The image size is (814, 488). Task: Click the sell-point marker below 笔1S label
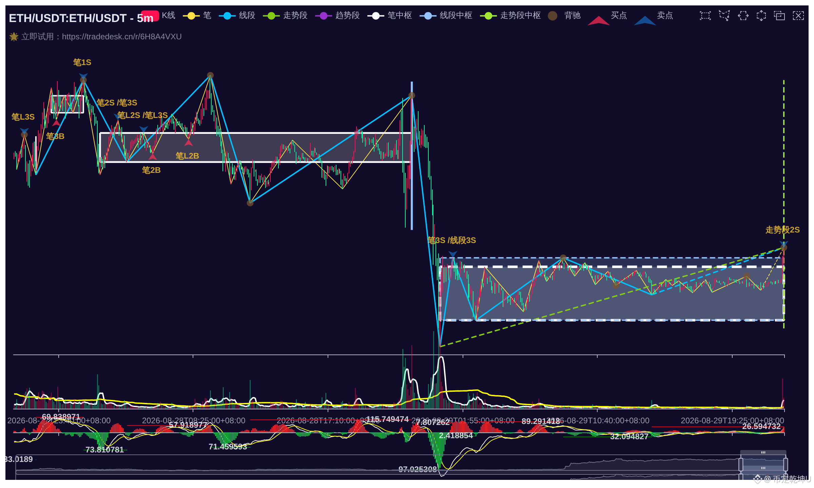click(83, 76)
